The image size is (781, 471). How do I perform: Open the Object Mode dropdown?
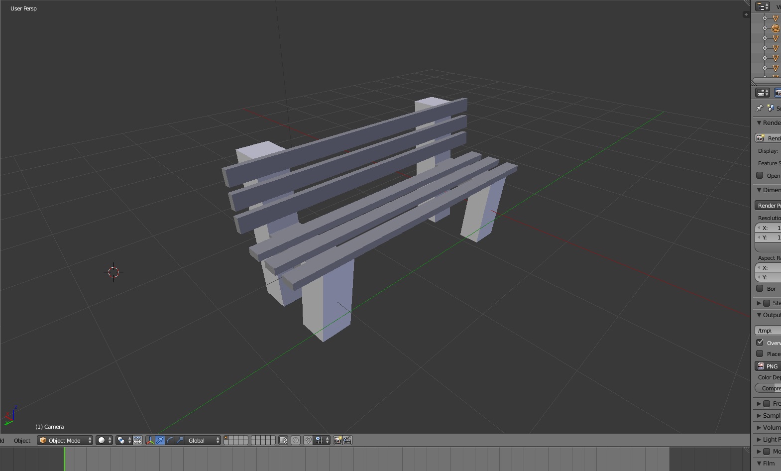[x=65, y=440]
